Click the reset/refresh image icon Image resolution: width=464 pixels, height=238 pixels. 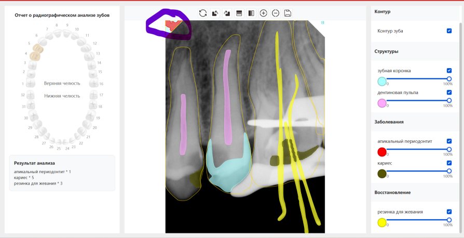(x=203, y=13)
